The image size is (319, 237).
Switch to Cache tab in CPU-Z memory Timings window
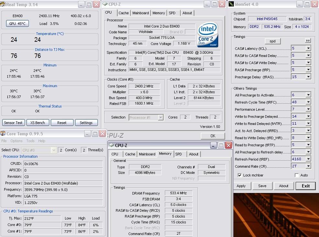pos(130,154)
